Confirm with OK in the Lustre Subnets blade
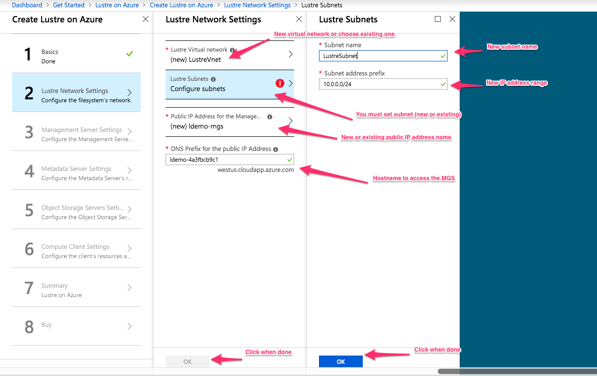Viewport: 597px width, 376px height. coord(341,361)
